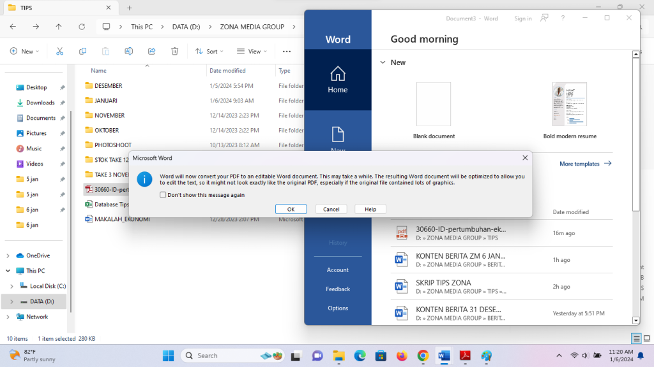Open Account in Word sidebar
Viewport: 654px width, 367px height.
(x=337, y=270)
